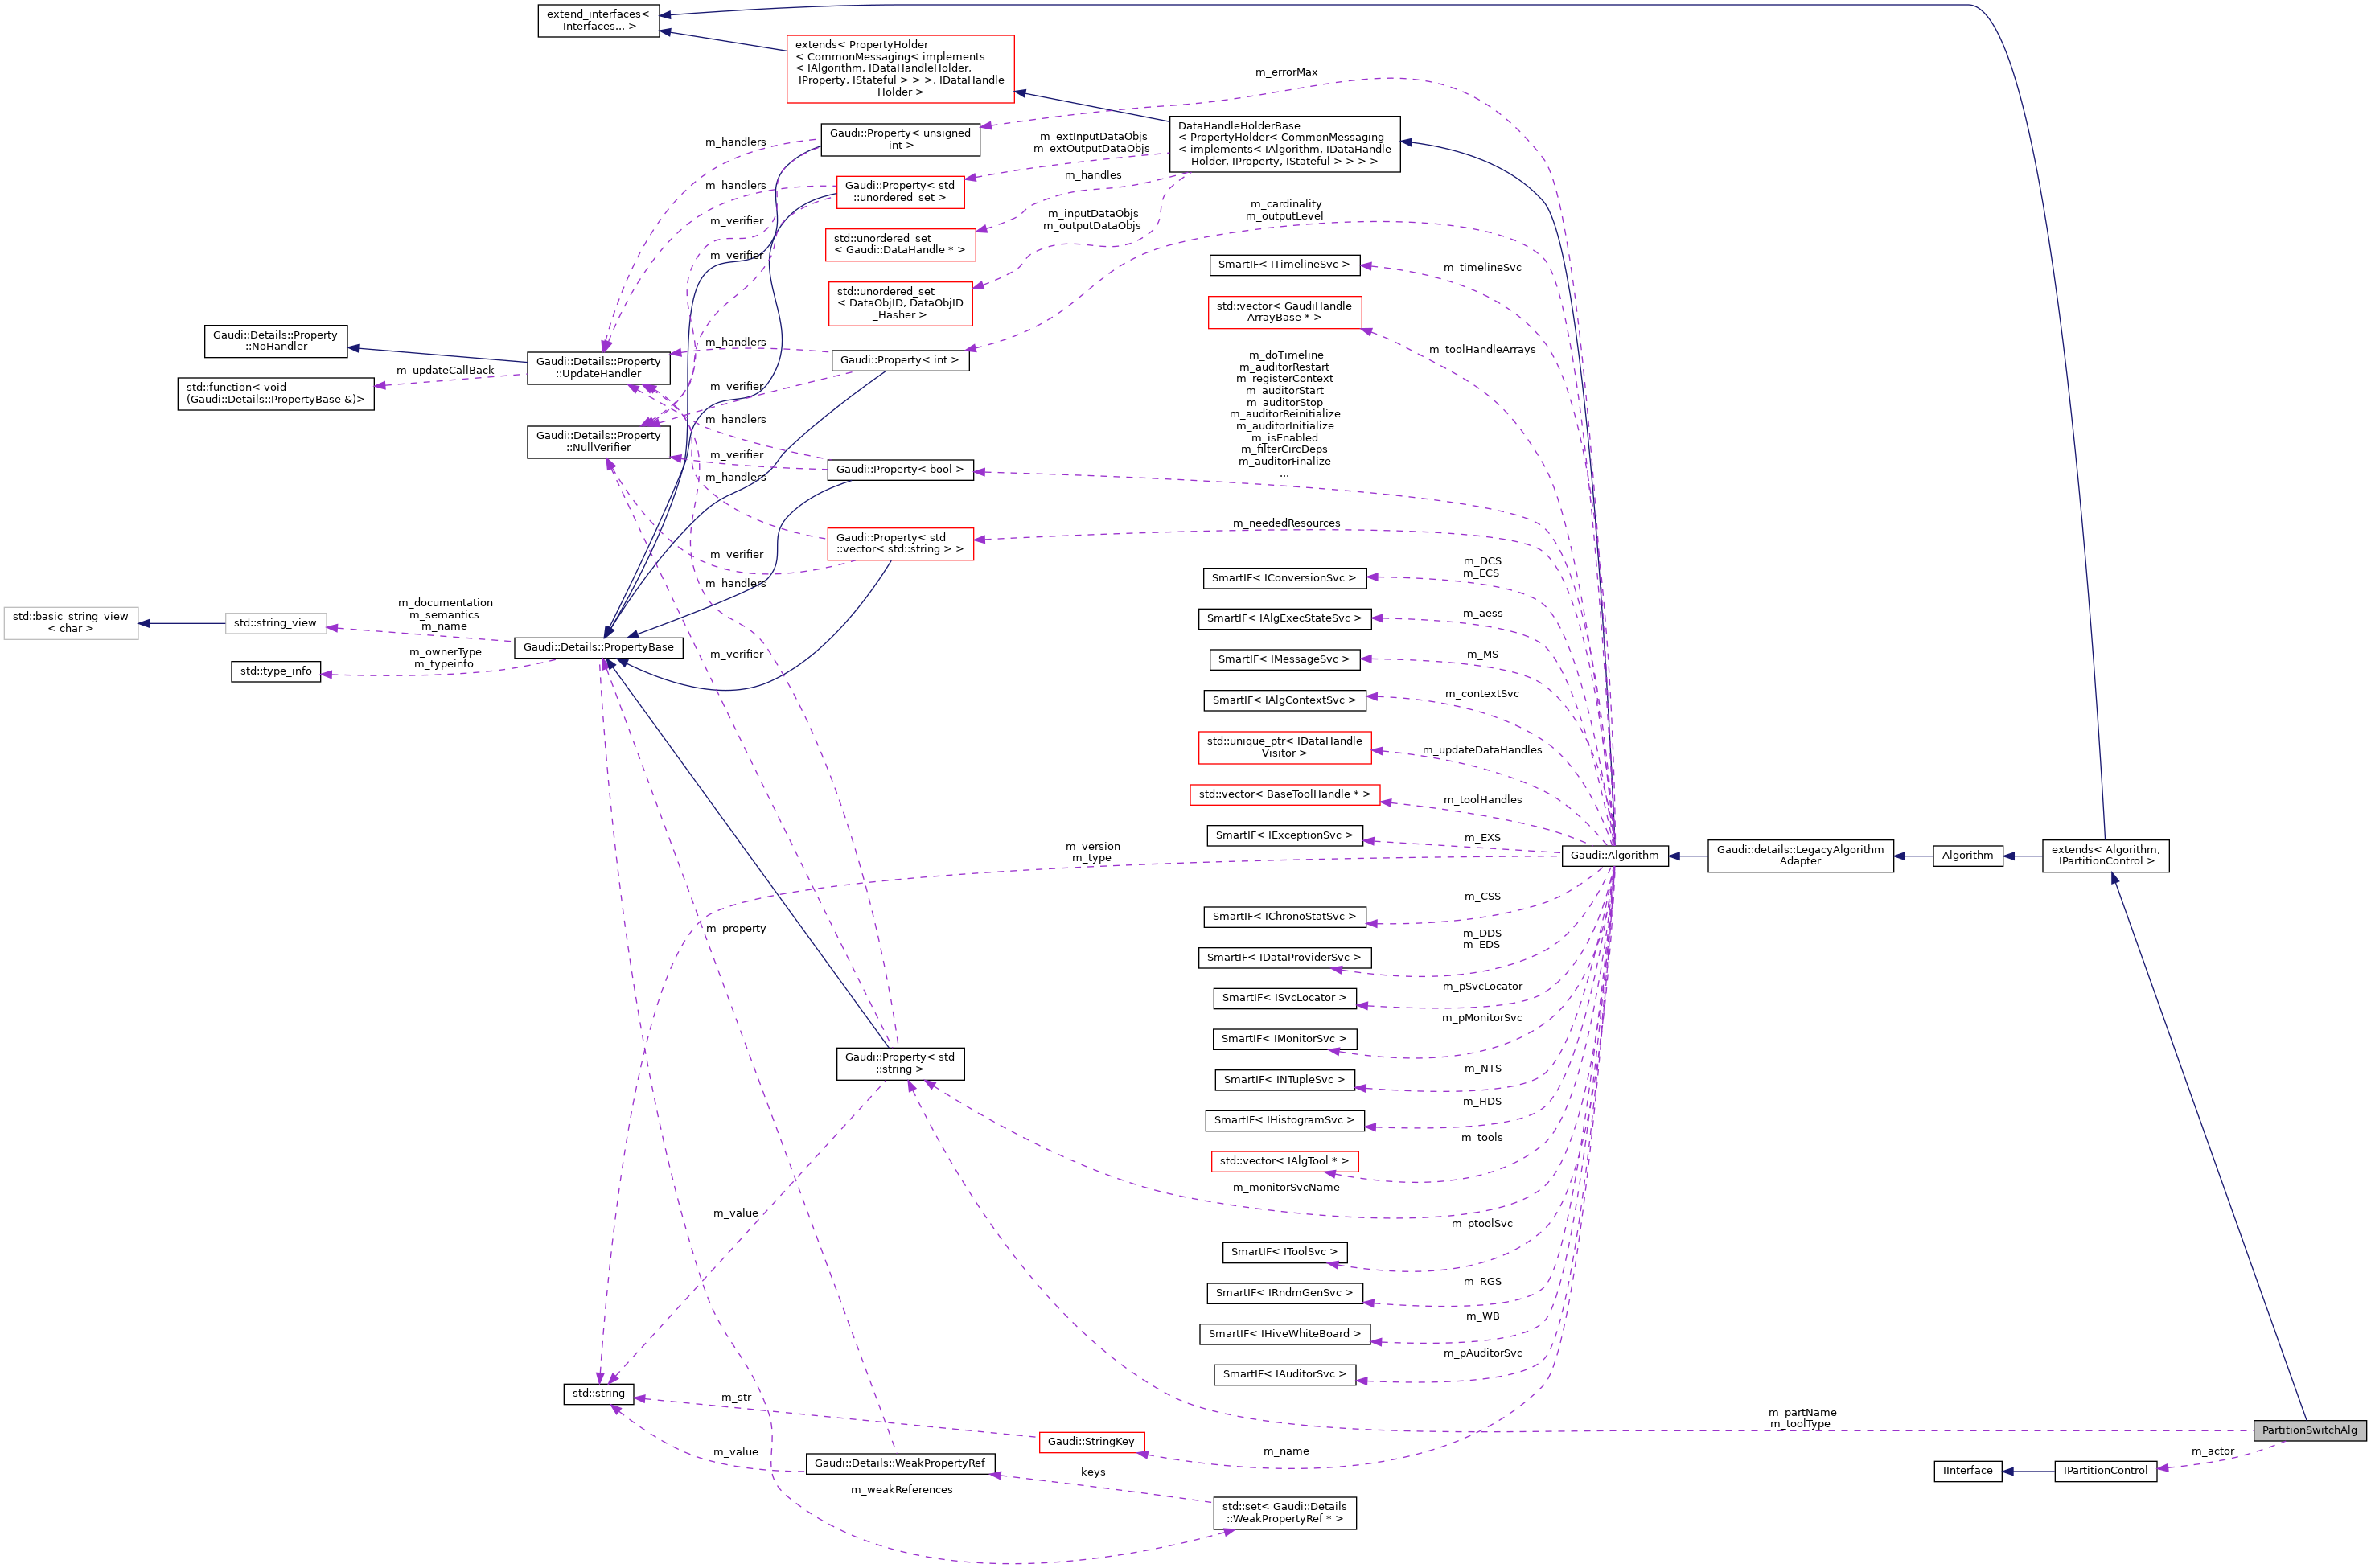The height and width of the screenshot is (1568, 2371).
Task: Click the extends< Algorithm, IPartitionControl > node
Action: coord(2104,855)
